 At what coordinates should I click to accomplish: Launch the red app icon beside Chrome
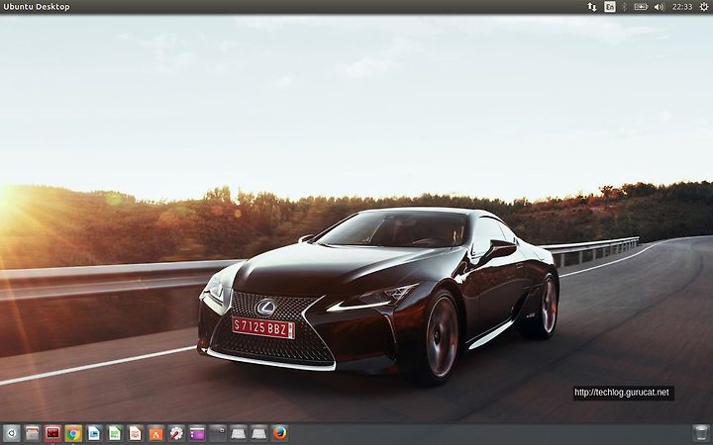[52, 433]
